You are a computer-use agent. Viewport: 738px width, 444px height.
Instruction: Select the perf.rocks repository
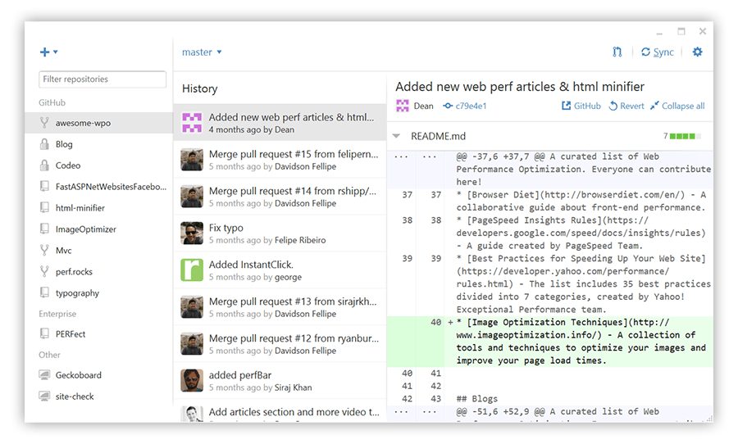point(99,272)
